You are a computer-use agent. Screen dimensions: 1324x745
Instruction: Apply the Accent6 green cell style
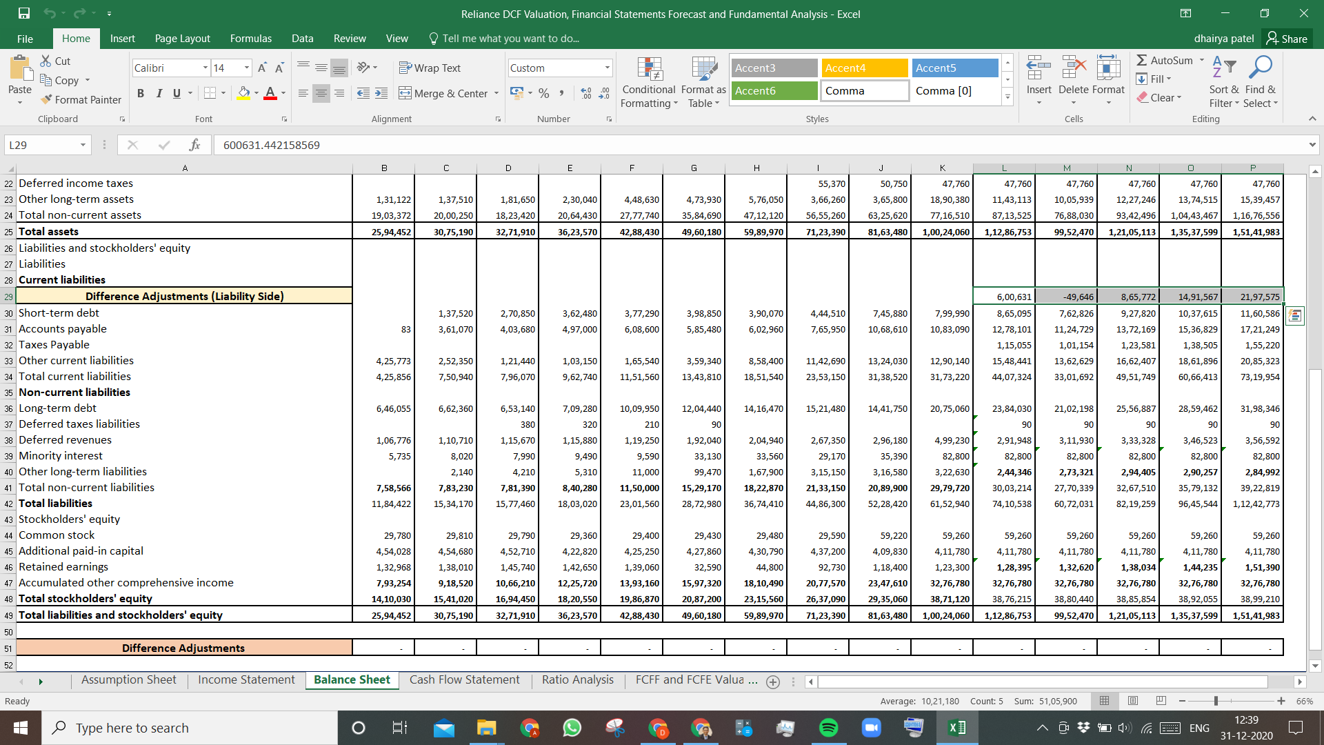pos(774,90)
